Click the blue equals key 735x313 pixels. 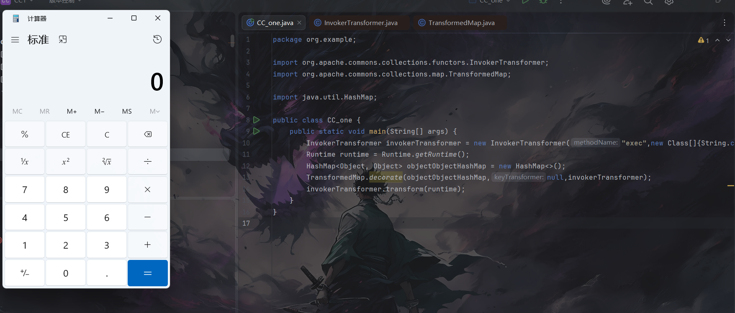tap(148, 273)
